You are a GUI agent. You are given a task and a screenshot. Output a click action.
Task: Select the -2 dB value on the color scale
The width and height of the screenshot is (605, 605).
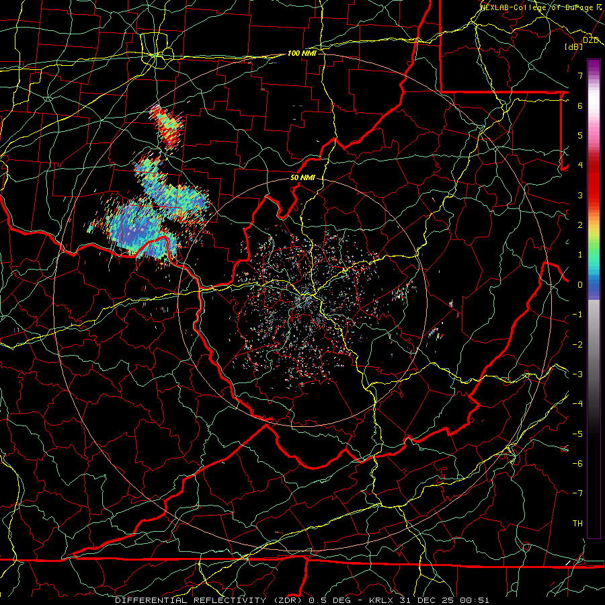click(577, 344)
